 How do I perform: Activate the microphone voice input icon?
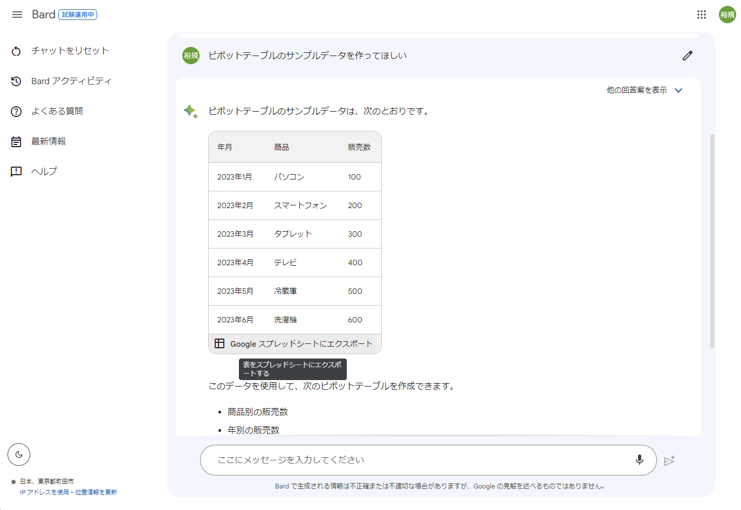(x=639, y=460)
